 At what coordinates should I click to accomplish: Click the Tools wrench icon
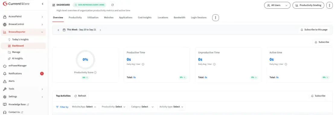pos(5,89)
